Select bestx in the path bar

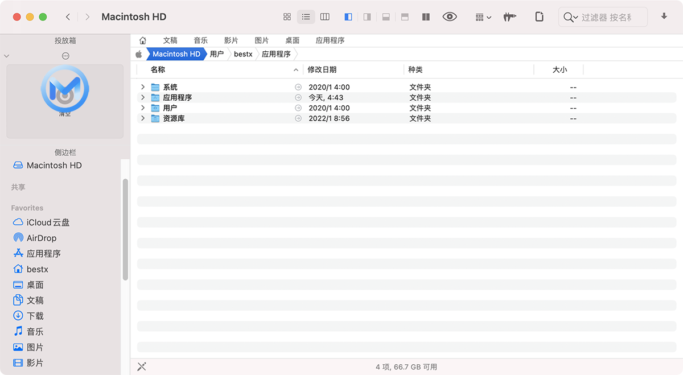click(x=243, y=54)
